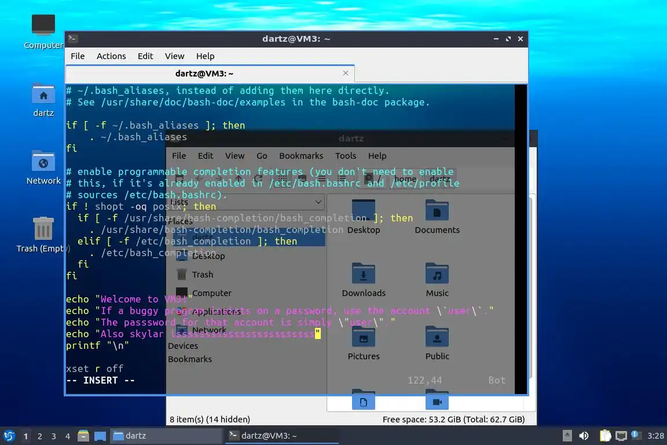The image size is (667, 445).
Task: Open the Trash desktop icon
Action: coord(43,235)
